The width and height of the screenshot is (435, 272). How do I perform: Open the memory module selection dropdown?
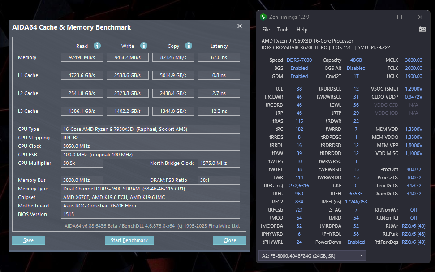point(312,256)
